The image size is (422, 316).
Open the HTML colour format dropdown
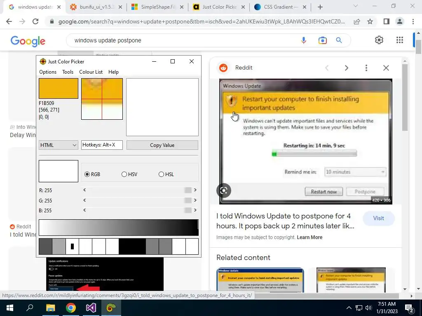click(59, 145)
